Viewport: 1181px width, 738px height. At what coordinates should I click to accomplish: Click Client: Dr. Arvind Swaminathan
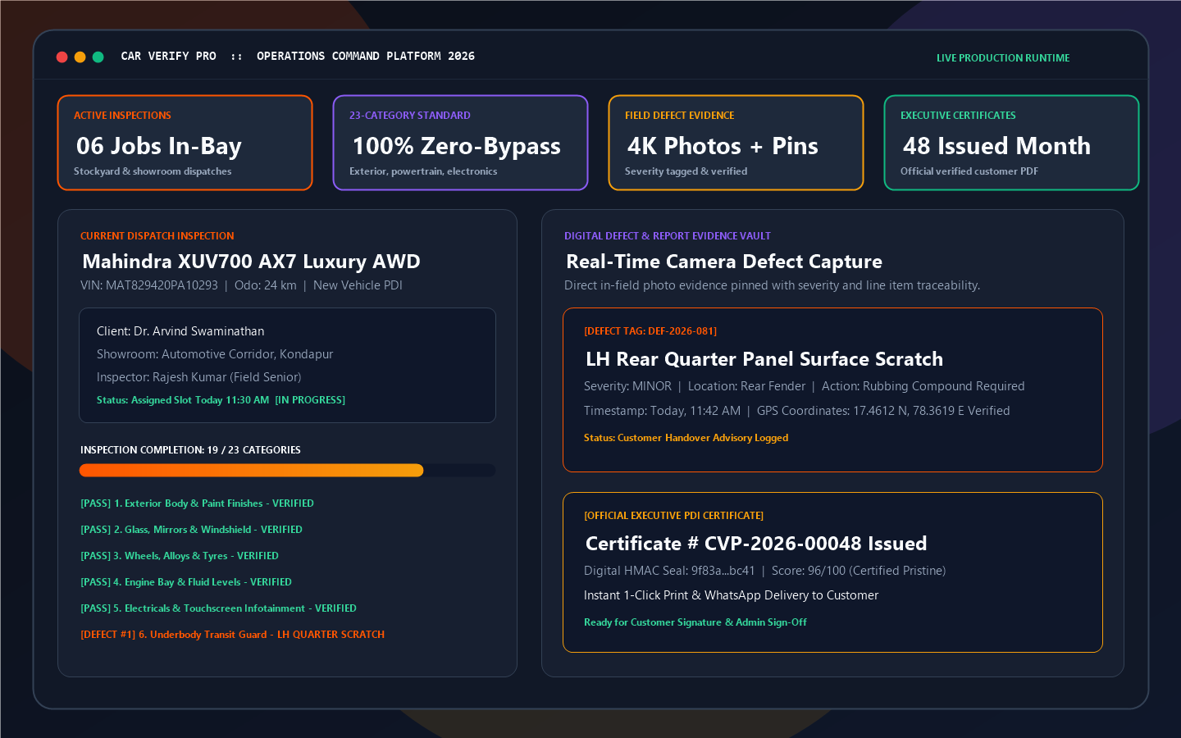coord(180,331)
